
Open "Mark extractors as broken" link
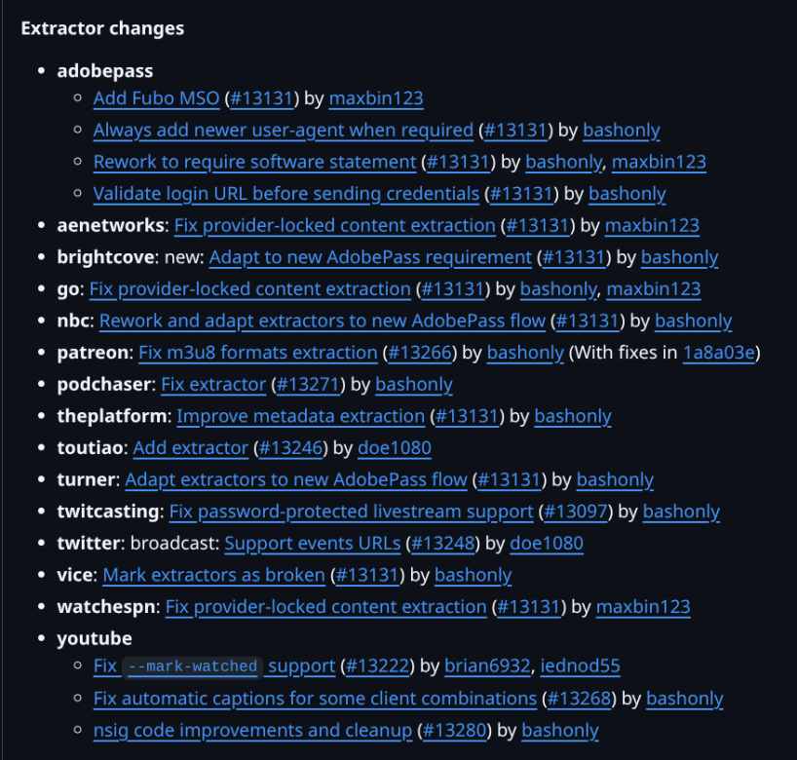tap(212, 575)
